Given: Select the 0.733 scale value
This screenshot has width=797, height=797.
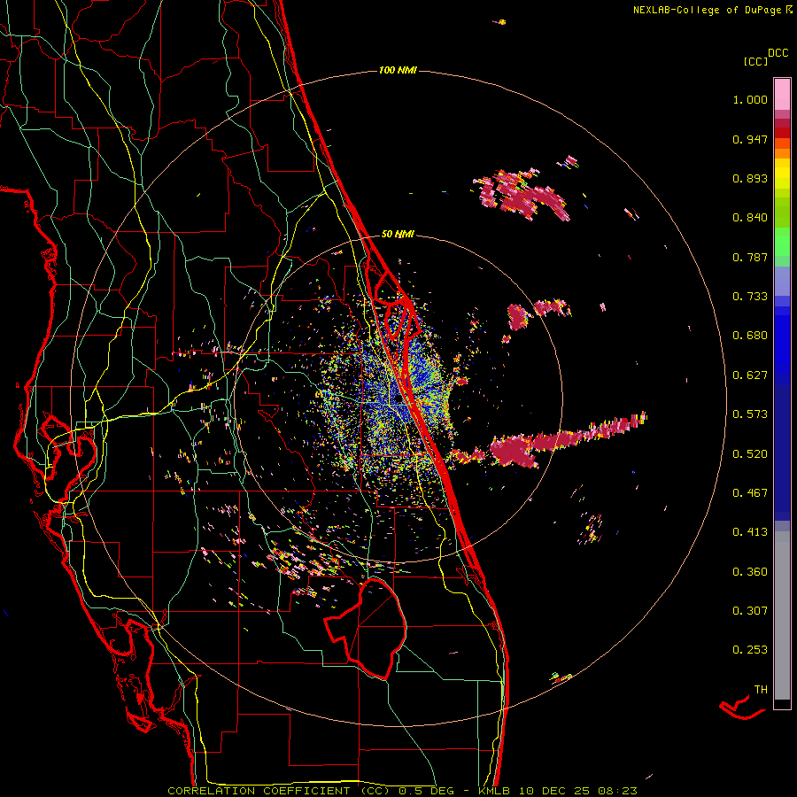Looking at the screenshot, I should point(750,297).
